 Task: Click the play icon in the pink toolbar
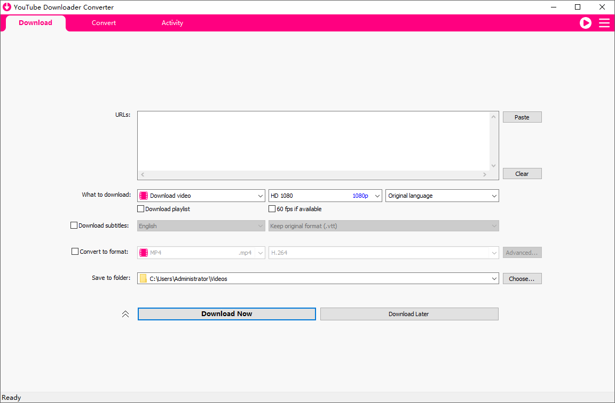point(586,23)
